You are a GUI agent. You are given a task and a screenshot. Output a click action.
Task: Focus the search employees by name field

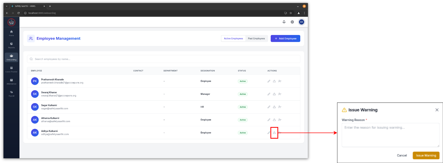[163, 59]
